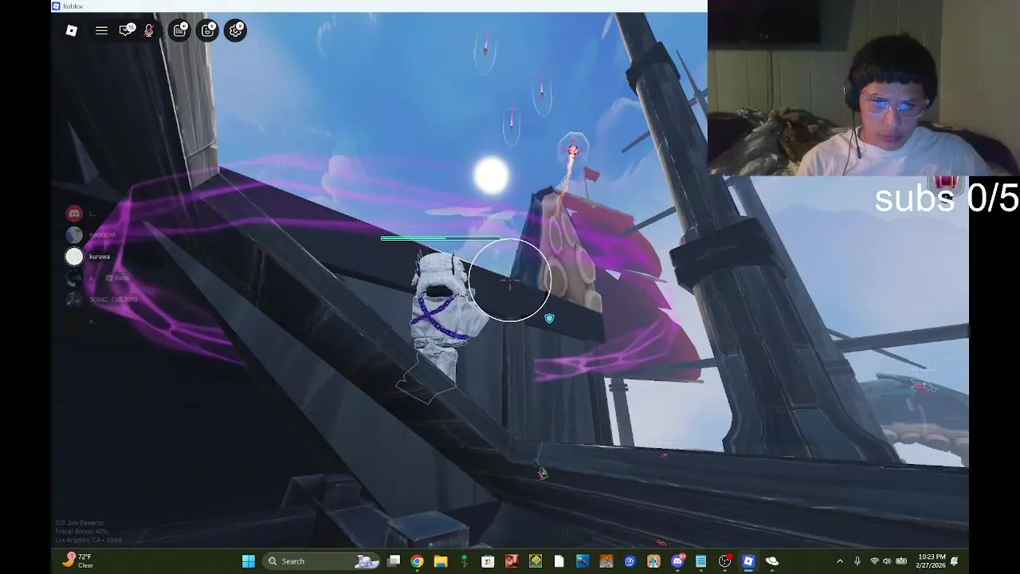
Task: Open the in-game settings gear icon
Action: tap(235, 30)
